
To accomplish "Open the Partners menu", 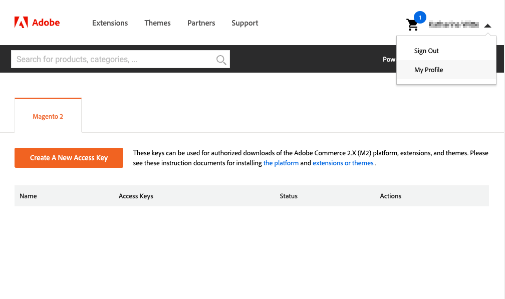I will click(201, 23).
